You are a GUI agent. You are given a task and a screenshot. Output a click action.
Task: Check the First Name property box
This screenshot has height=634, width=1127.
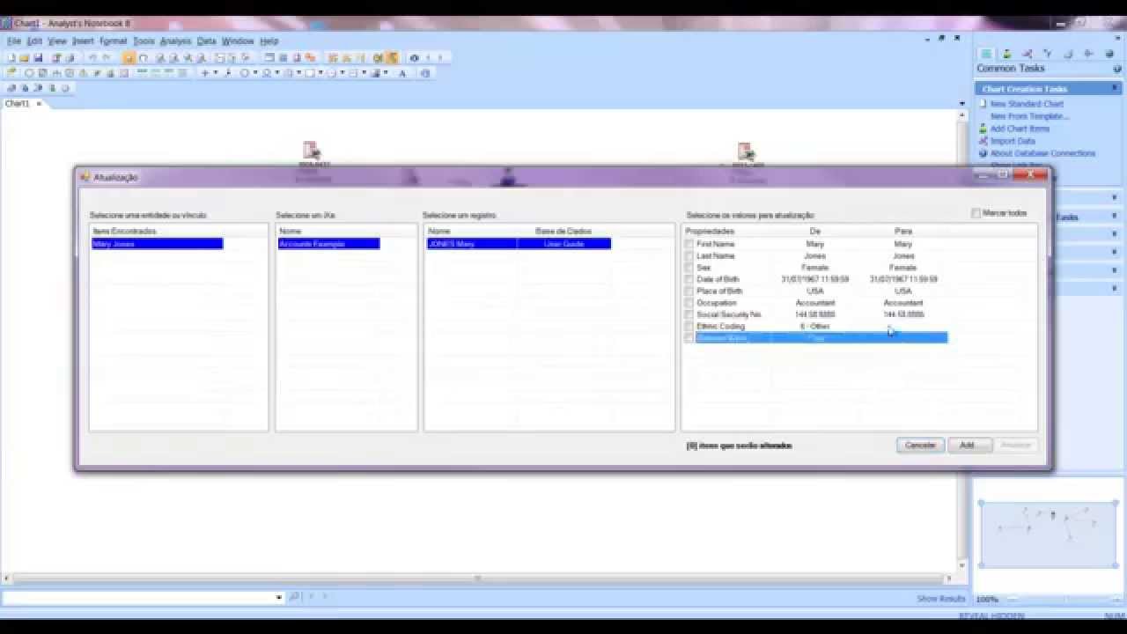coord(689,244)
